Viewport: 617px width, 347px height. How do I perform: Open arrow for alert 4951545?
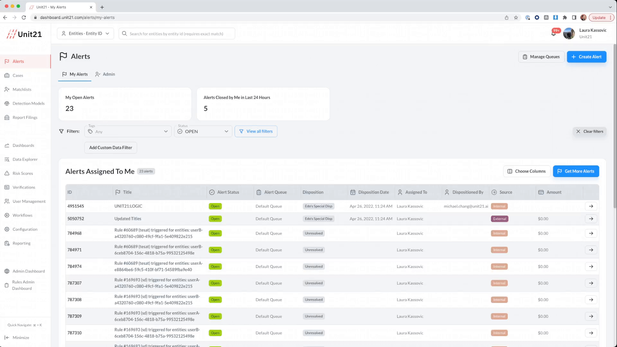point(591,206)
